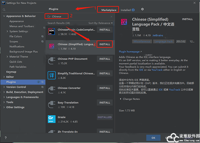This screenshot has height=143, width=200.
Task: Expand the Appearance & Behavior tree node
Action: [x=4, y=16]
